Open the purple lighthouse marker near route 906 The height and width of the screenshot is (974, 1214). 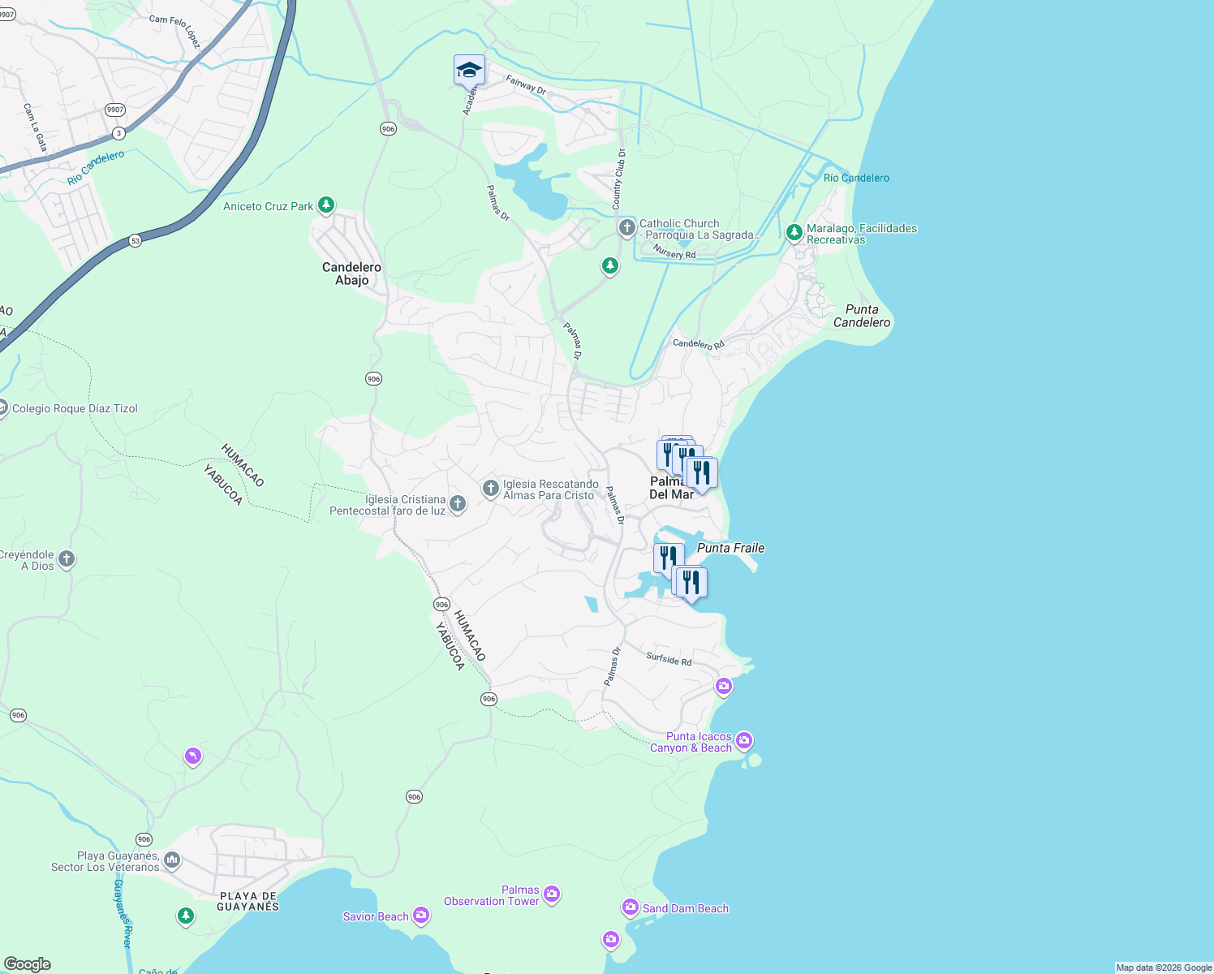pos(192,756)
